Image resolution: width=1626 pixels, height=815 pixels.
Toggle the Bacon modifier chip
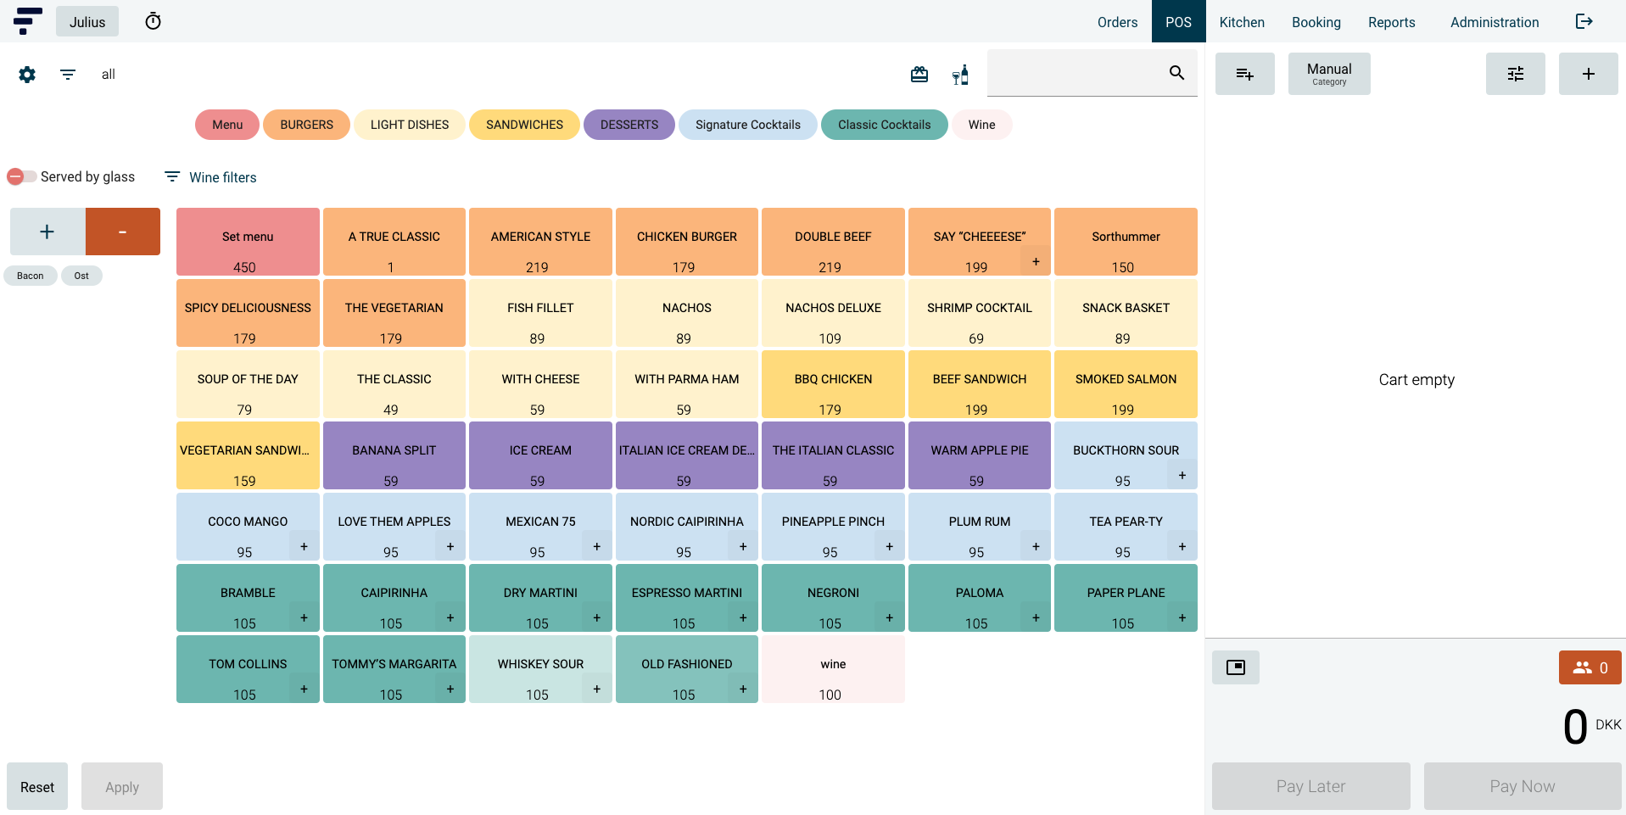tap(31, 276)
